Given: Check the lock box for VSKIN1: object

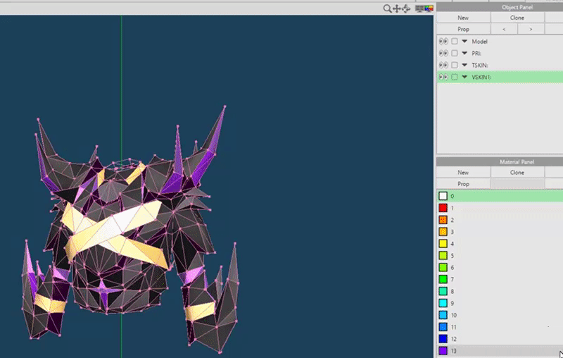Looking at the screenshot, I should 455,77.
